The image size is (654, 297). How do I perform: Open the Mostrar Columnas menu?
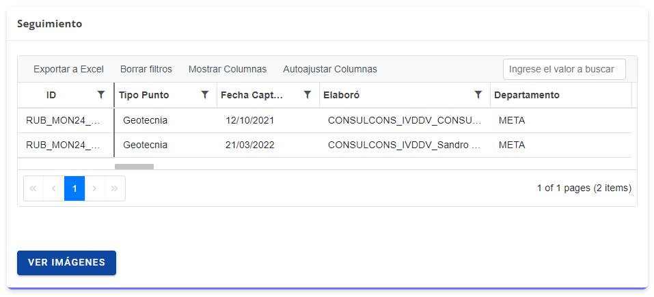coord(228,69)
